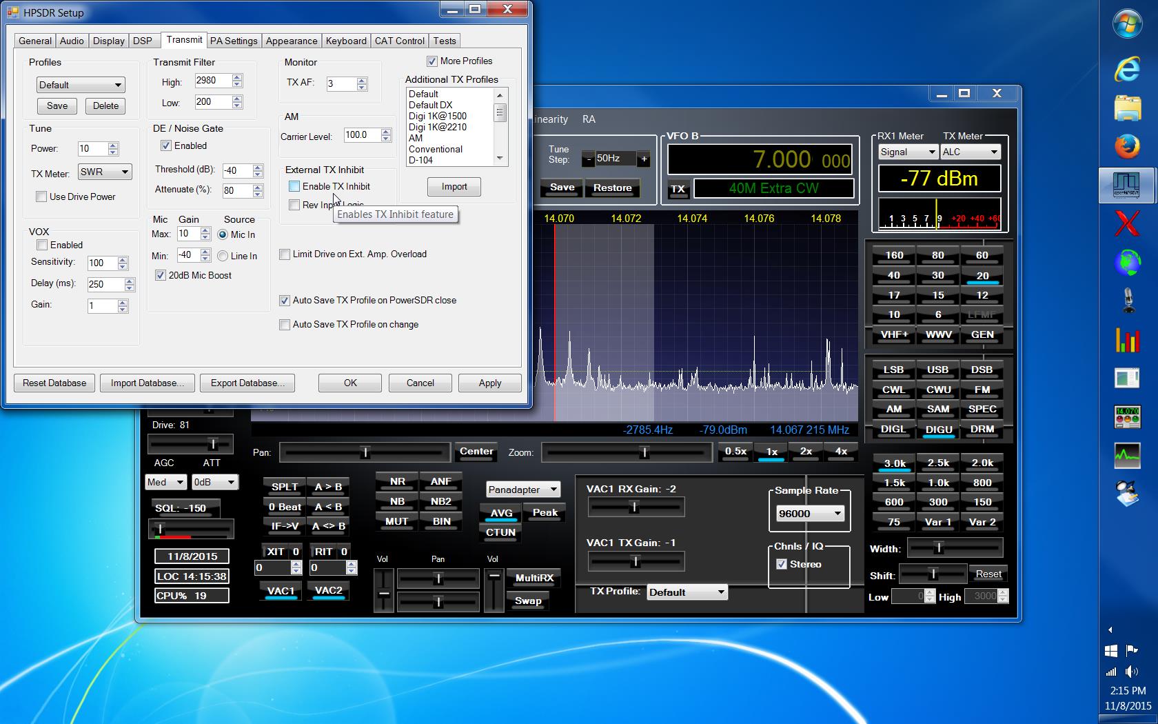Open the red X taskbar app
The image size is (1158, 724).
1128,223
